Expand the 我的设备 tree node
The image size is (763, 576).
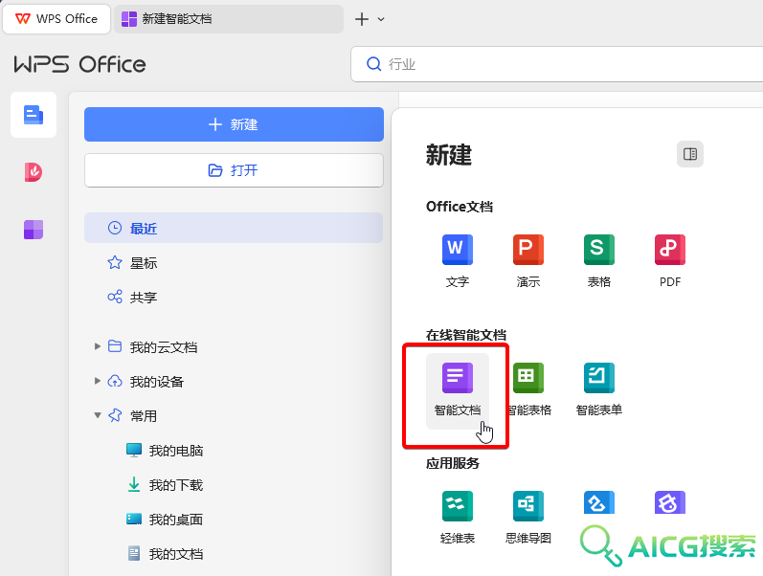click(x=98, y=381)
